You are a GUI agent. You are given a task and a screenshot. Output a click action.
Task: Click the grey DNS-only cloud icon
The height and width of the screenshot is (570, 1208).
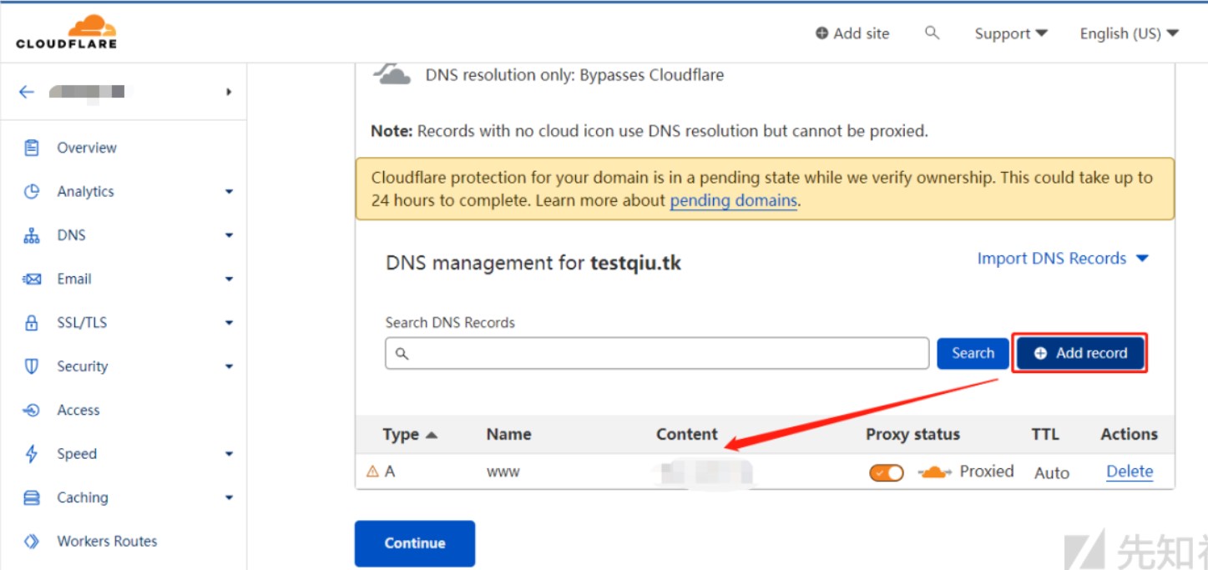392,73
